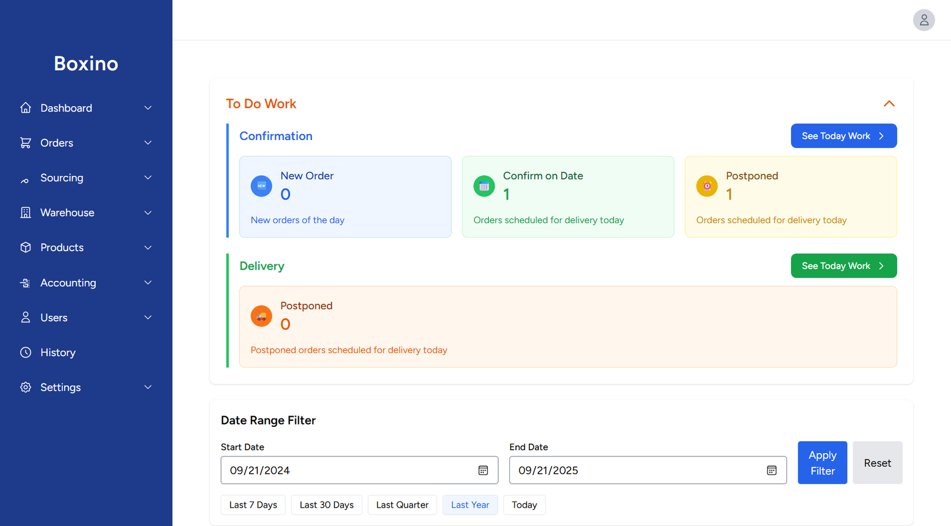Click the Orders shopping cart icon
The image size is (951, 526).
coord(26,143)
